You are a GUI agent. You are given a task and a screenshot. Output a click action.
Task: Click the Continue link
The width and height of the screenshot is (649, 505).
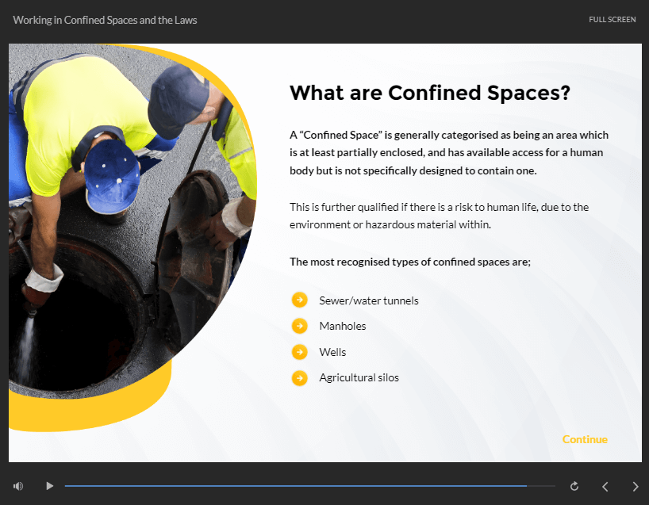point(585,439)
